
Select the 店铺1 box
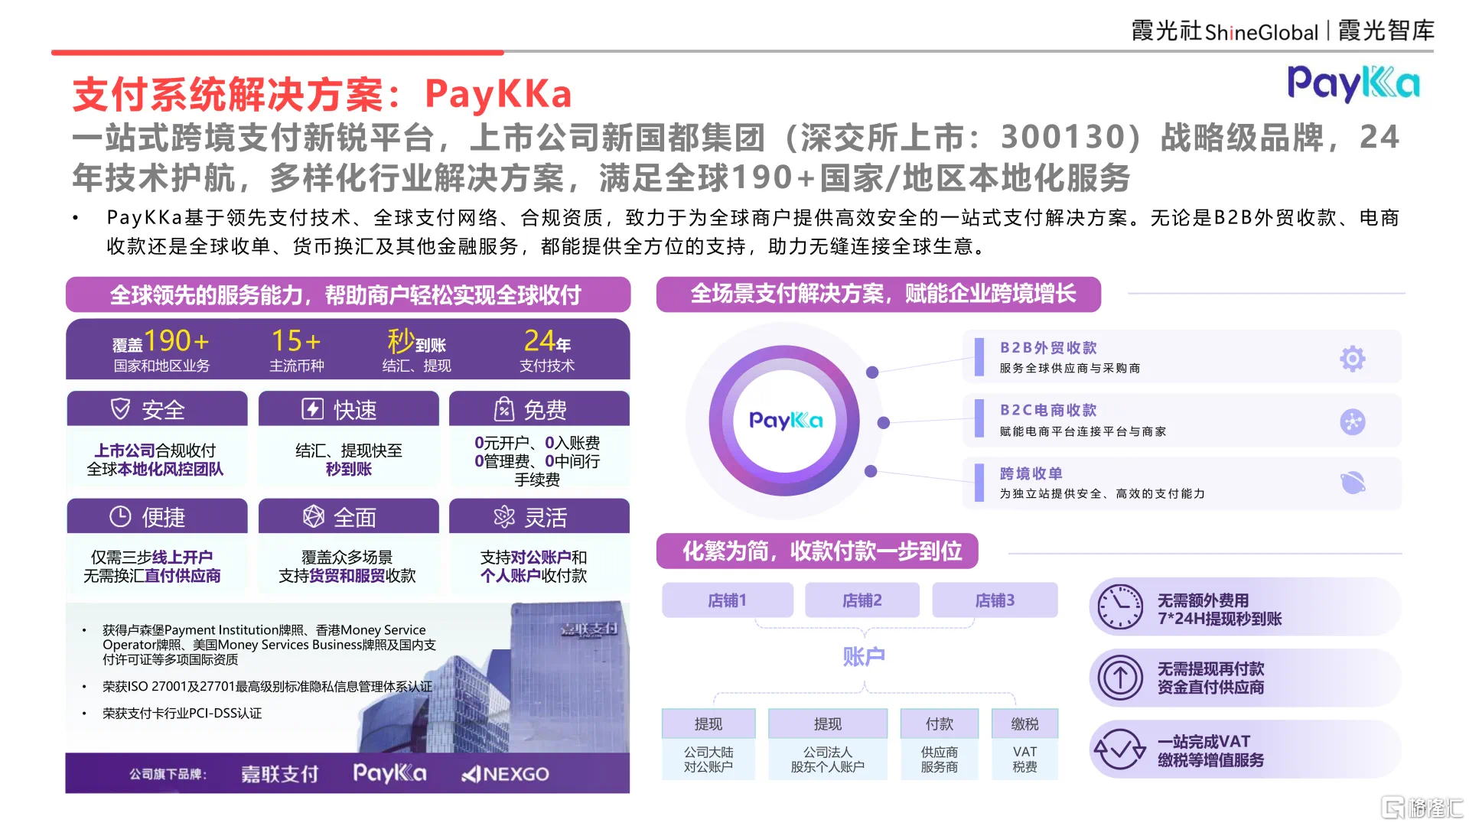(727, 600)
